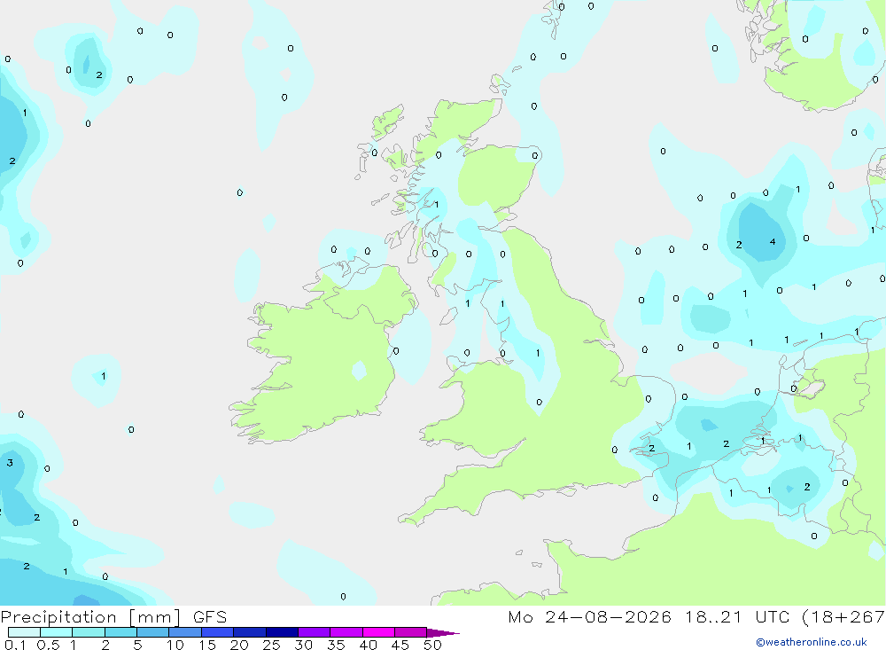Click the legend label '35'
The width and height of the screenshot is (886, 650).
pyautogui.click(x=336, y=645)
